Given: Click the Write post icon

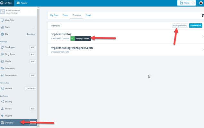Looking at the screenshot, I should (182, 3).
